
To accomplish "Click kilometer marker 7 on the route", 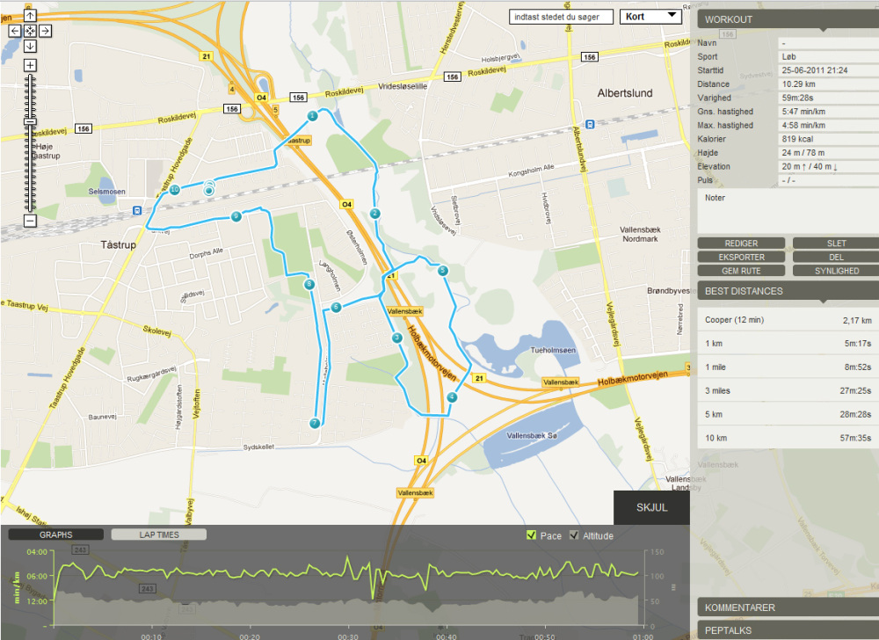I will pos(315,423).
